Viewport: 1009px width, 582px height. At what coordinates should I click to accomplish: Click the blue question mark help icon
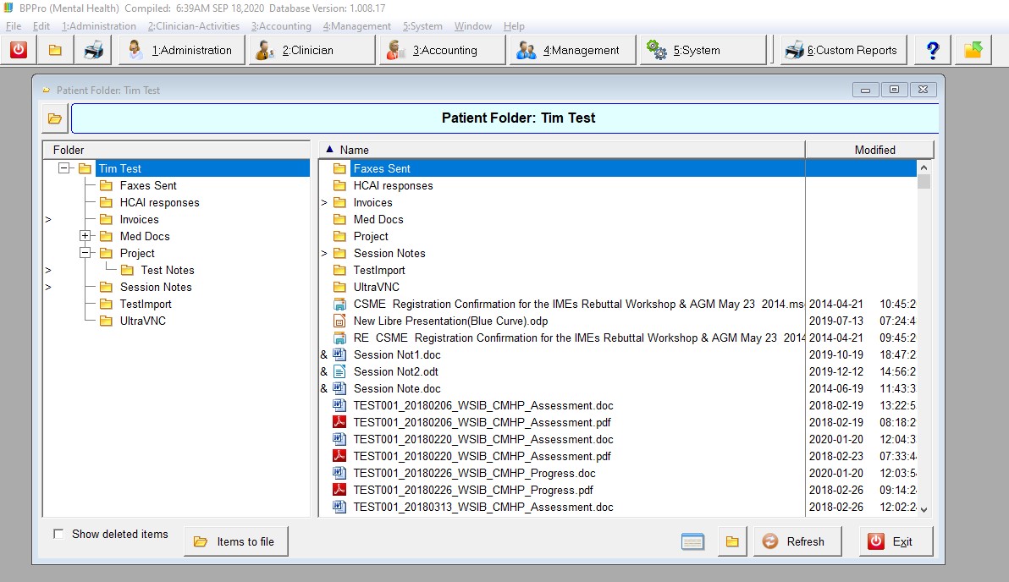click(932, 50)
